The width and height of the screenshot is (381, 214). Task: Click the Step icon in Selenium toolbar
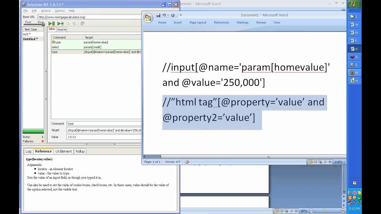[74, 23]
